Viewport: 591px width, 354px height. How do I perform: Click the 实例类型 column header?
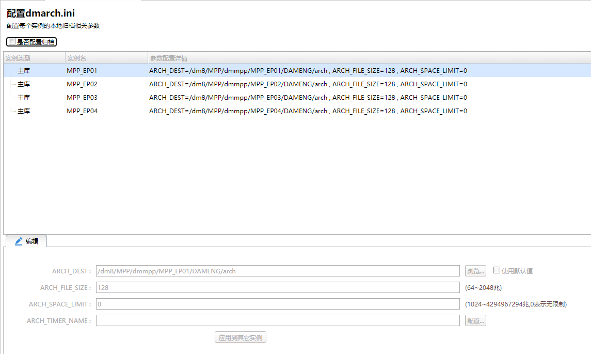tap(18, 58)
